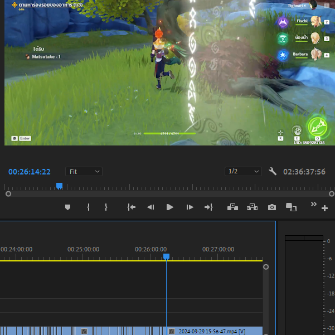Go to Out point button
Image resolution: width=335 pixels, height=335 pixels.
208,207
